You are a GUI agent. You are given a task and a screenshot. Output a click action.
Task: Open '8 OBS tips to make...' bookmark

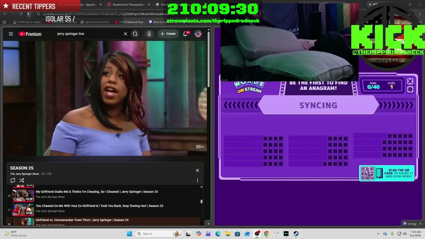pyautogui.click(x=28, y=22)
